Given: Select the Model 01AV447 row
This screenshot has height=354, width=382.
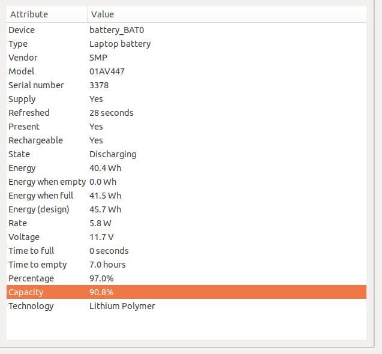Looking at the screenshot, I should coord(187,71).
